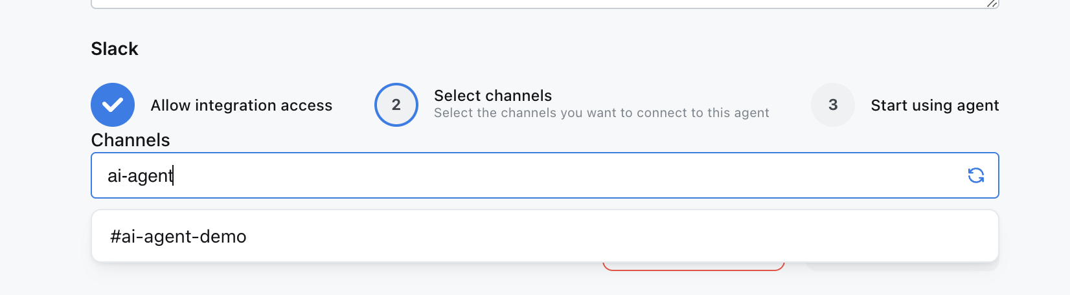Screen dimensions: 1070x295
Task: Grab the textarea resize handle corner
Action: 992,3
